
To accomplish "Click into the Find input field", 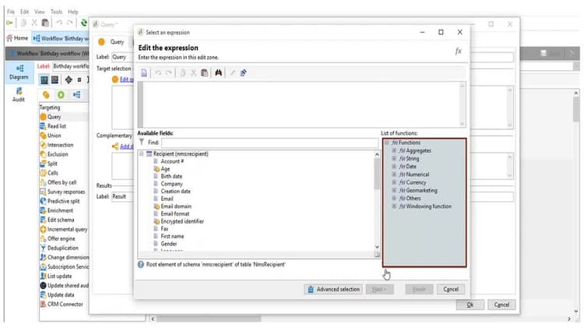I will [269, 143].
